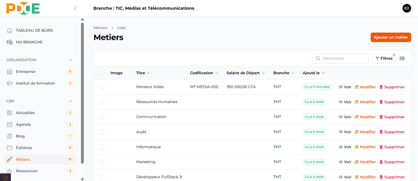Sort by Codification column

(x=204, y=73)
